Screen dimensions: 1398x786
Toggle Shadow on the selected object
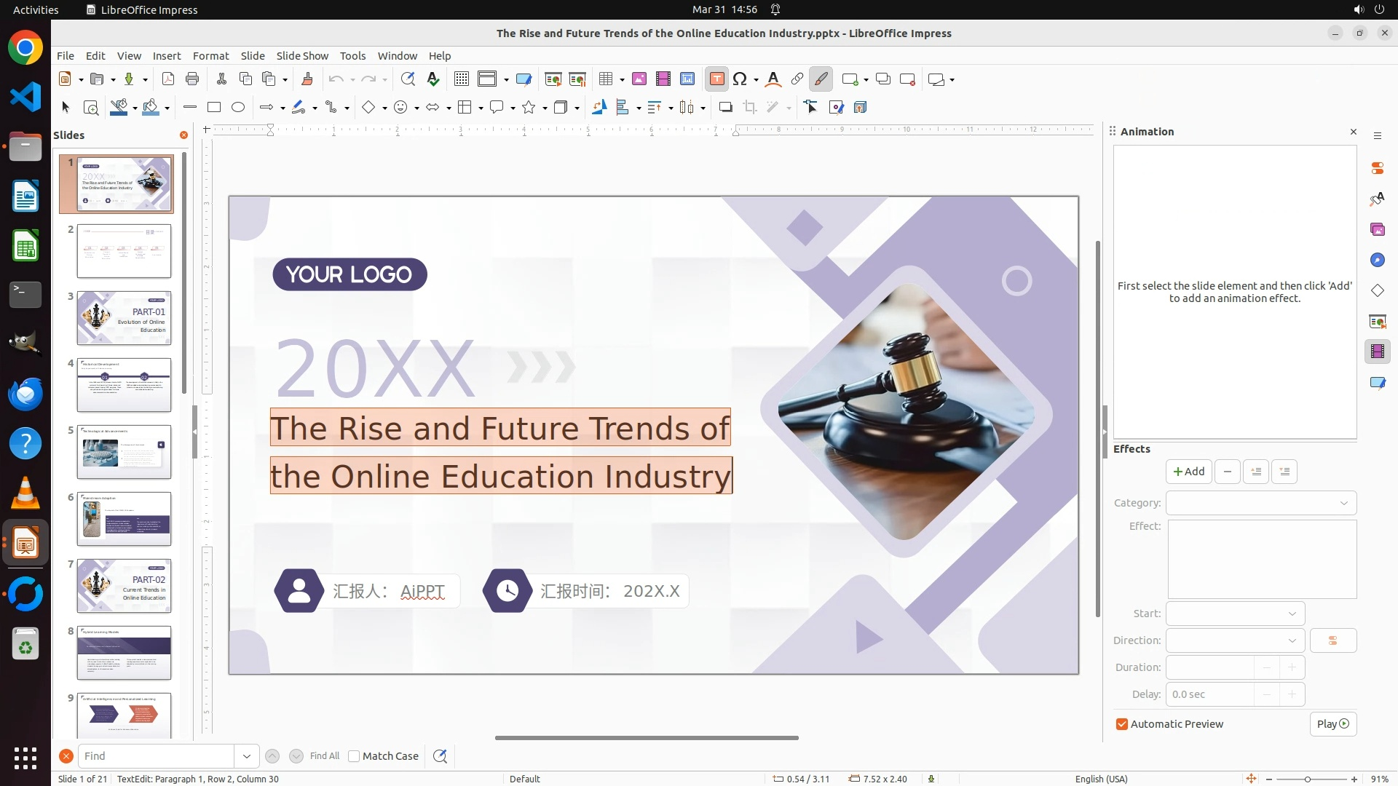pos(725,108)
